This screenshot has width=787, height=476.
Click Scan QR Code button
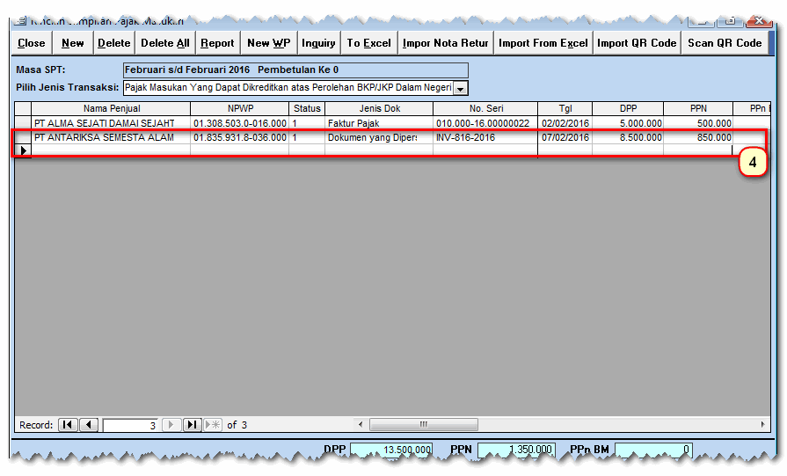coord(724,42)
